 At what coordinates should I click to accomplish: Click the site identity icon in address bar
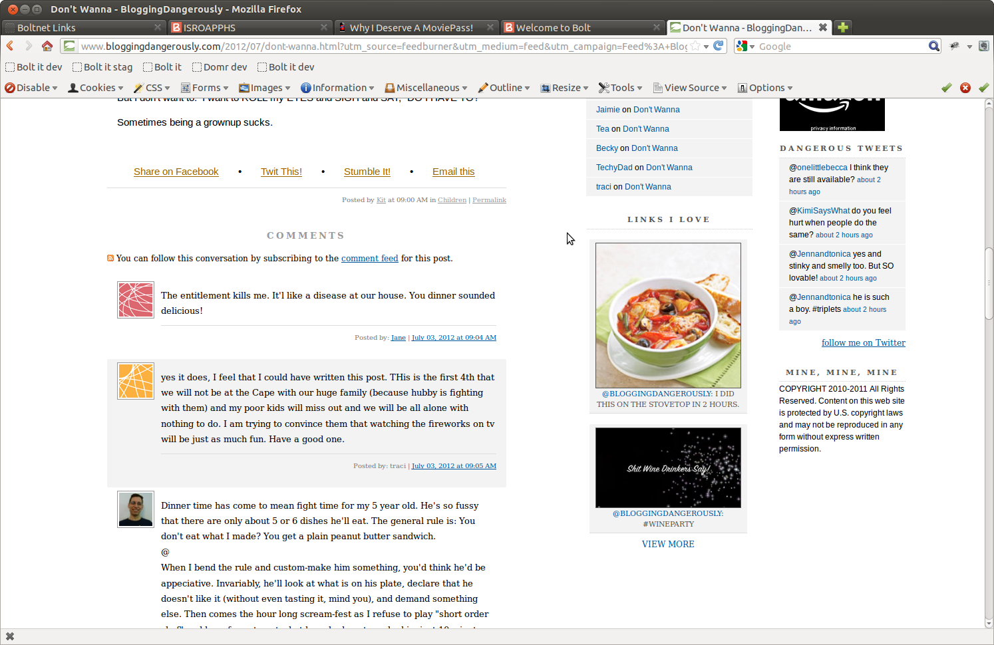point(69,46)
